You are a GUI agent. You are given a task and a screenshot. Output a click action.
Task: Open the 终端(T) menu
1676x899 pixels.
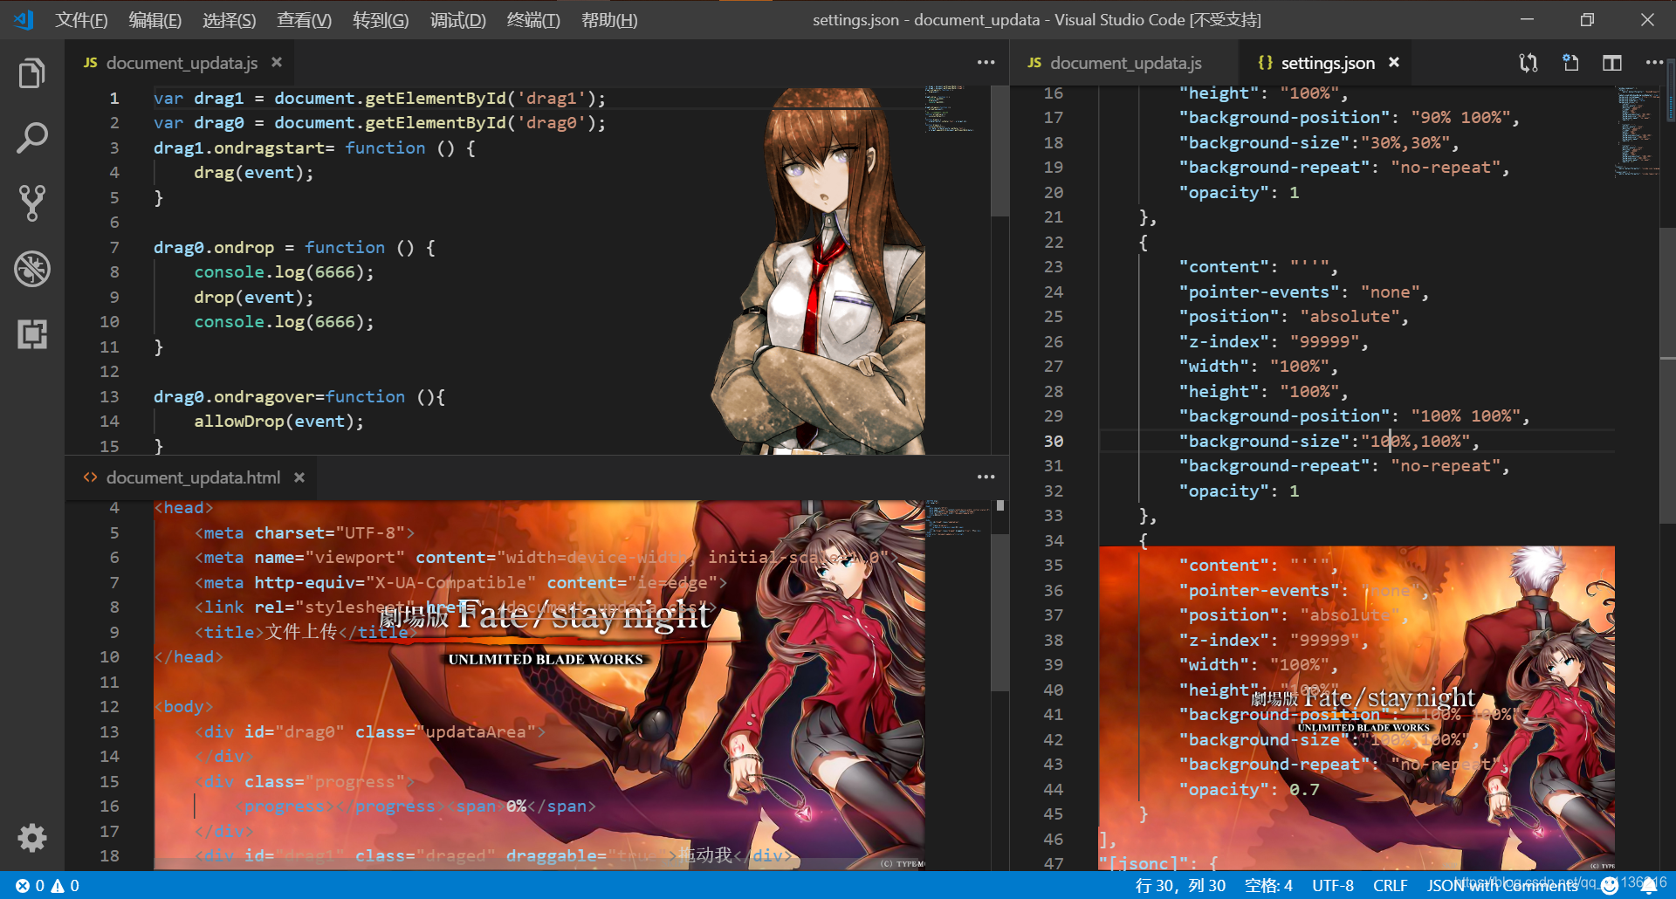533,19
